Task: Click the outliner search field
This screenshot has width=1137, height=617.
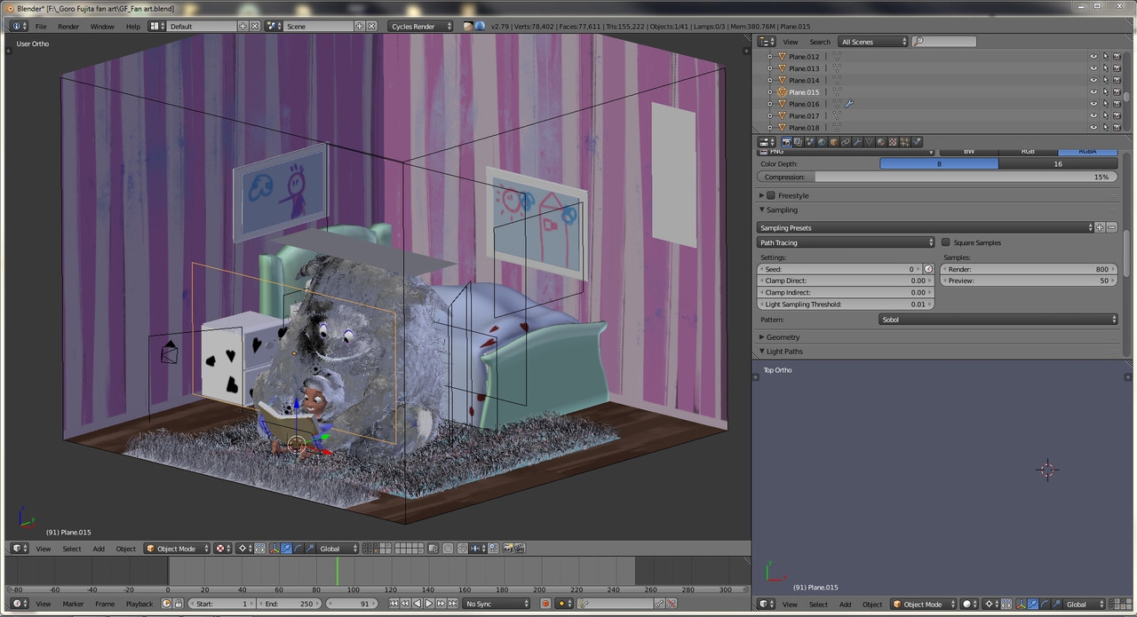Action: tap(944, 42)
